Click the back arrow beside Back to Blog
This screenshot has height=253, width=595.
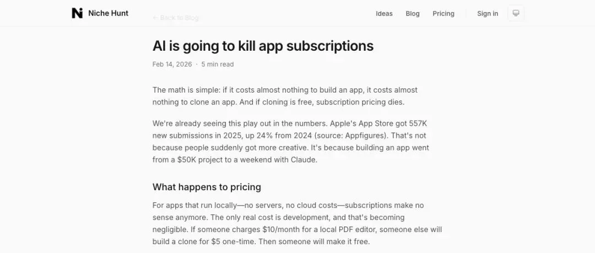point(155,18)
